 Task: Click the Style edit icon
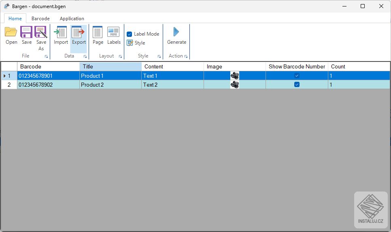click(130, 43)
